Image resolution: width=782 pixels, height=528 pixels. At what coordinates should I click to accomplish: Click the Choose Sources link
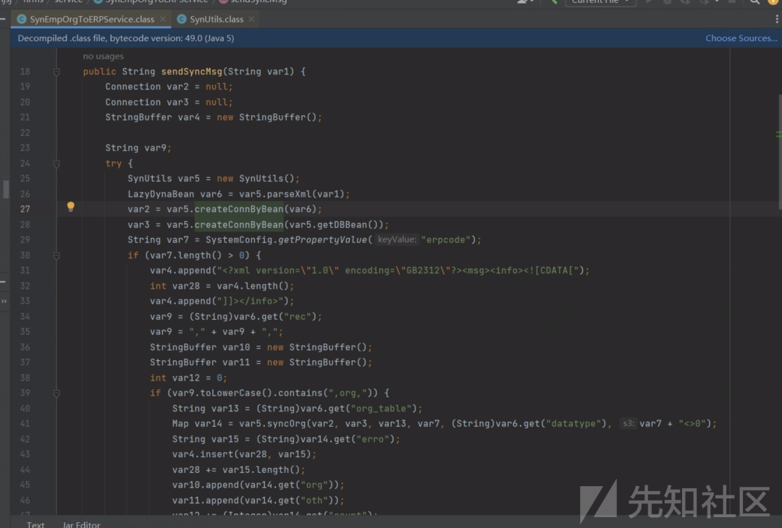[x=741, y=38]
